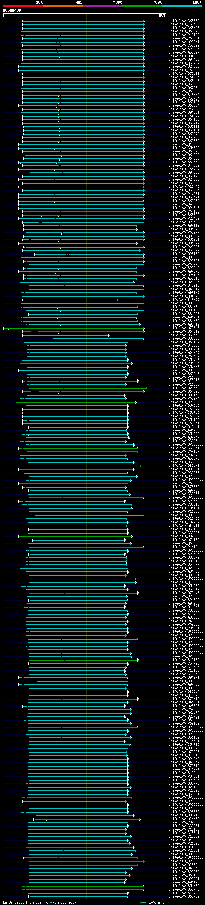Image resolution: width=205 pixels, height=905 pixels.
Task: Select hit label UniRef100_Q75L11
Action: coord(184,74)
